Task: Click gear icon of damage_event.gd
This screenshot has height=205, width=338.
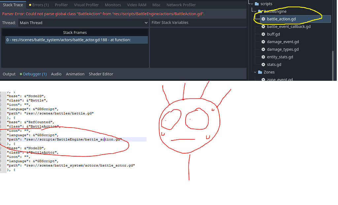Action: pyautogui.click(x=263, y=42)
